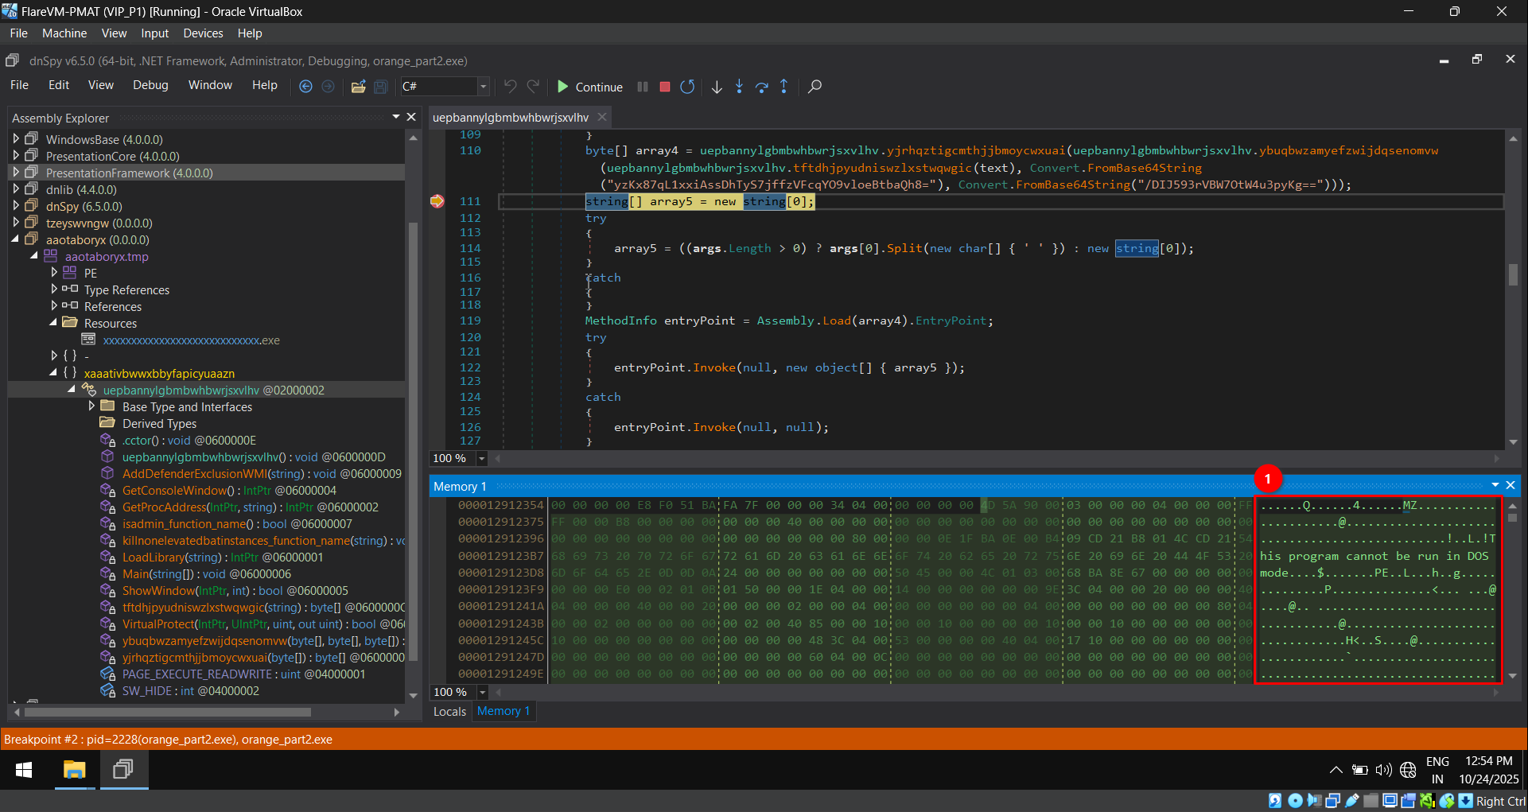The width and height of the screenshot is (1528, 812).
Task: Click the Assembly Explorer horizontal scrollbar
Action: [x=167, y=713]
